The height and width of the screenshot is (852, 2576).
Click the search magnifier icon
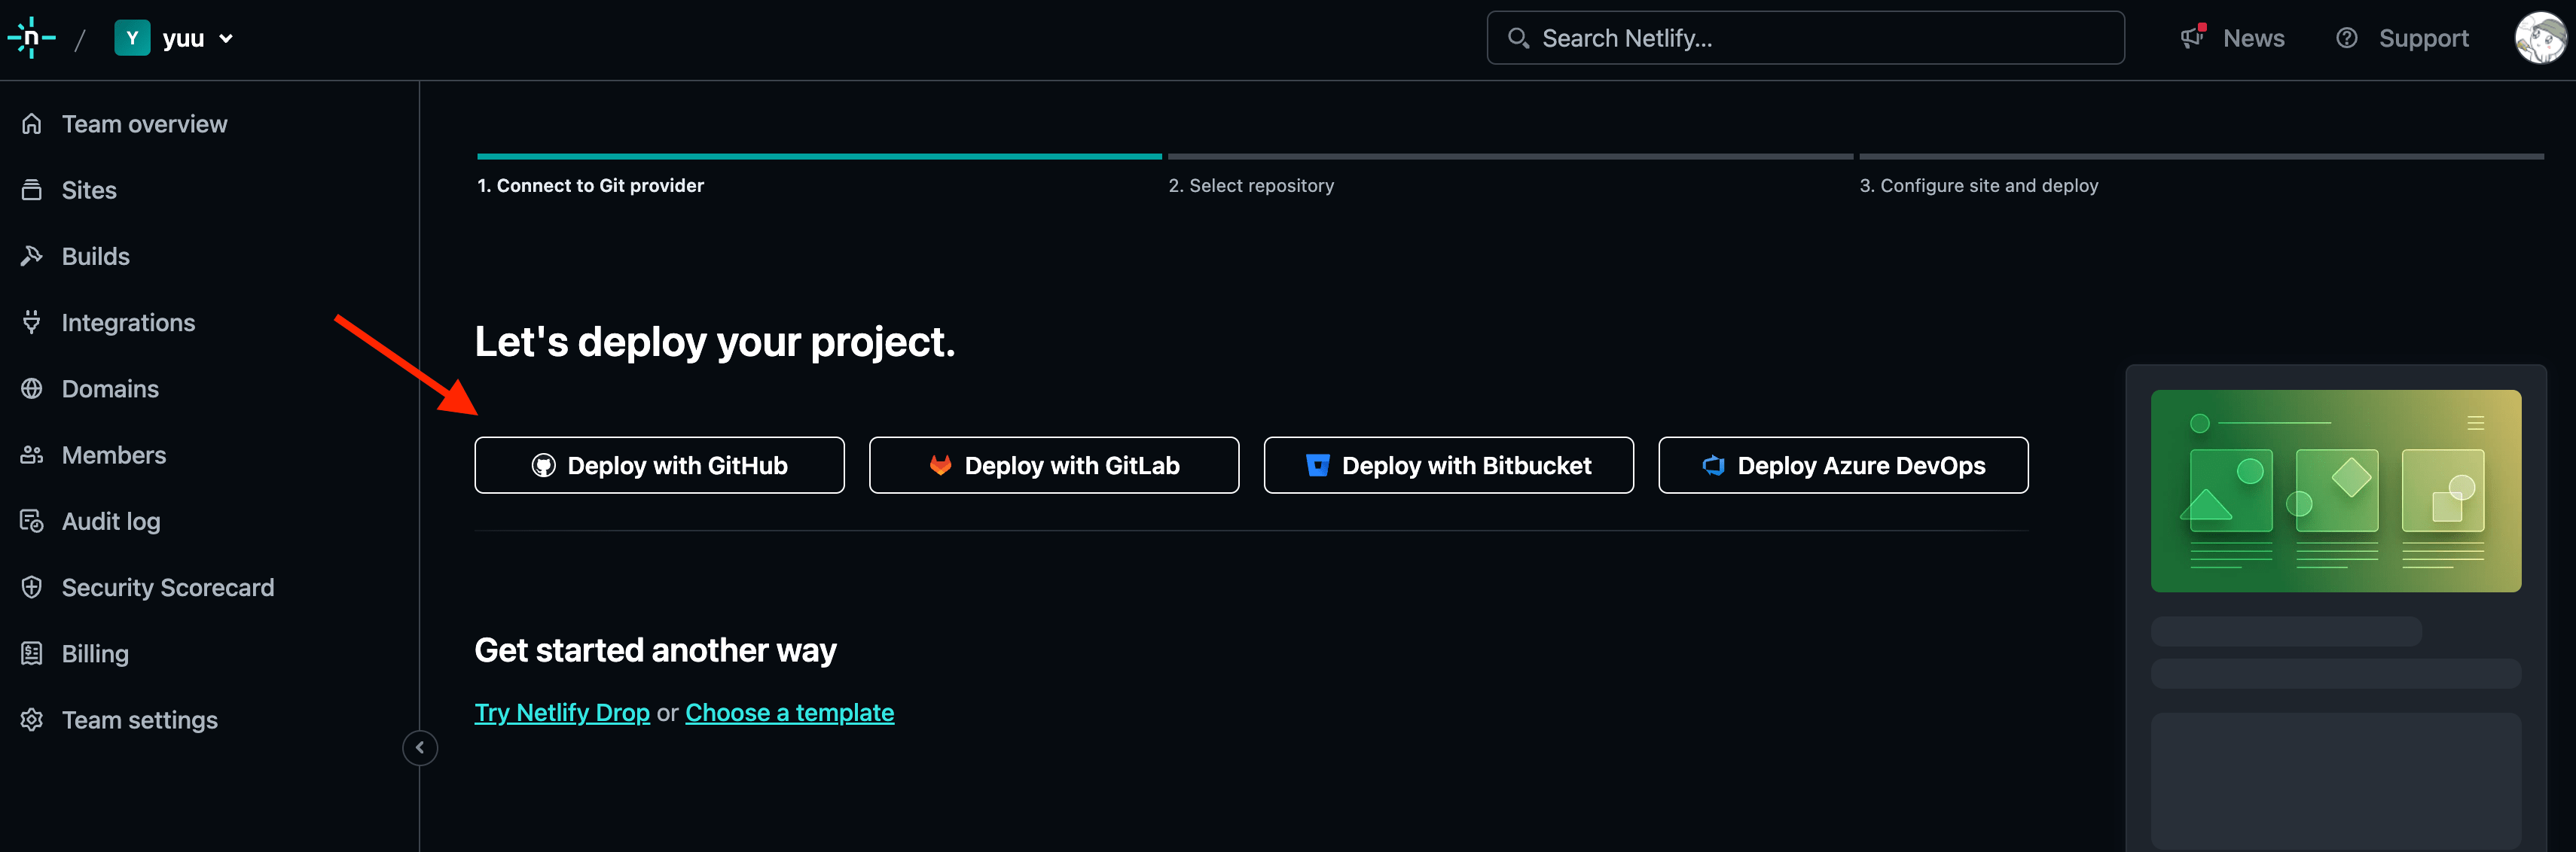[x=1518, y=38]
